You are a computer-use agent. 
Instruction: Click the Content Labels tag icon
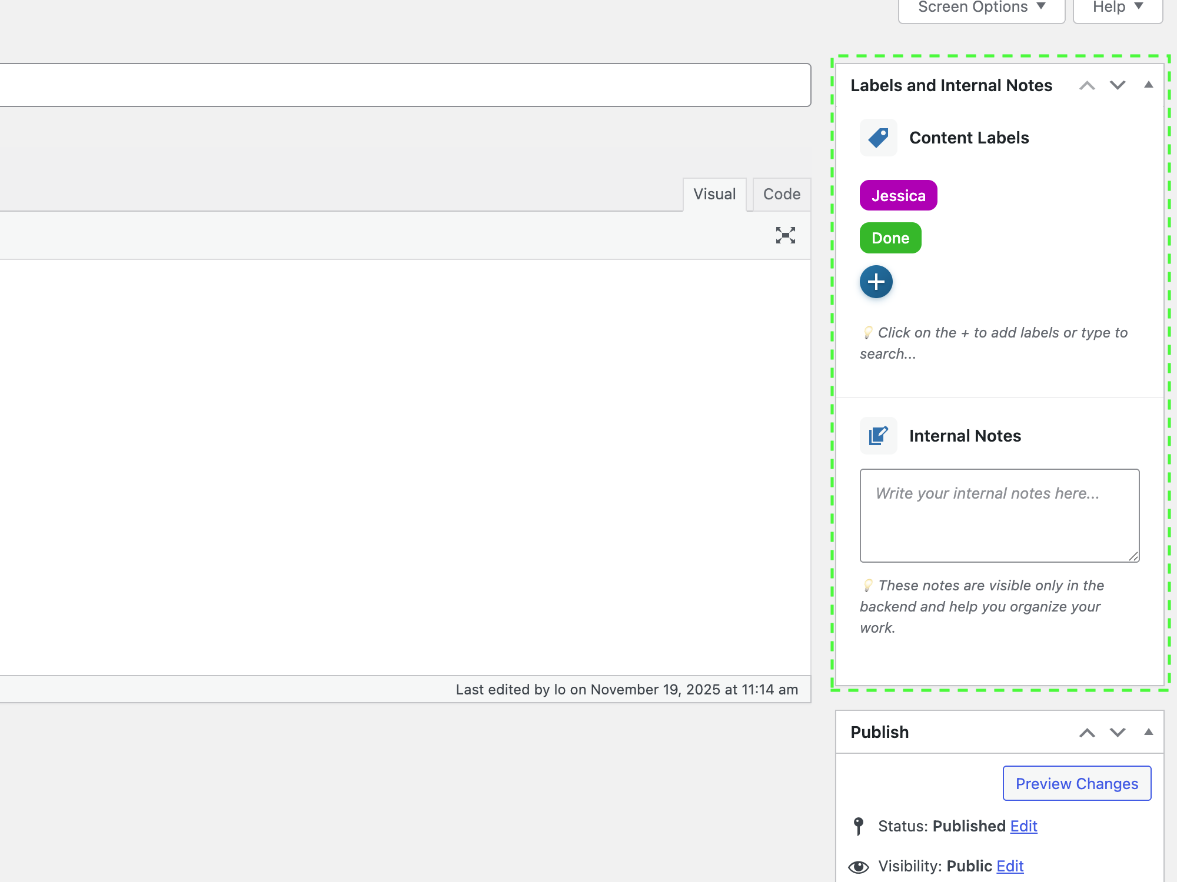coord(878,138)
